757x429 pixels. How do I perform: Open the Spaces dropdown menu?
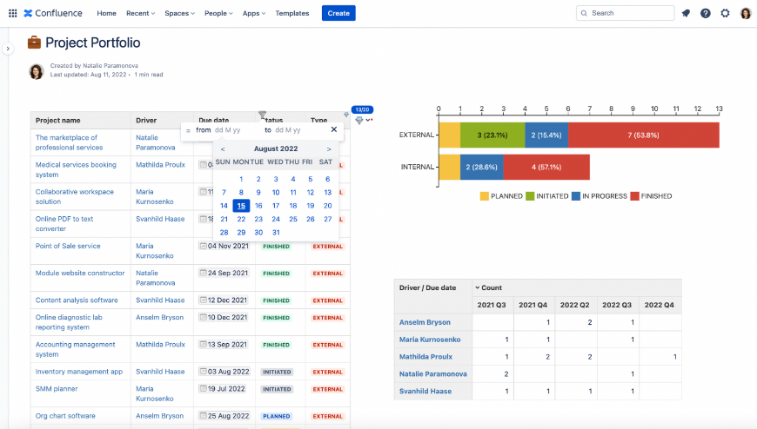coord(179,13)
